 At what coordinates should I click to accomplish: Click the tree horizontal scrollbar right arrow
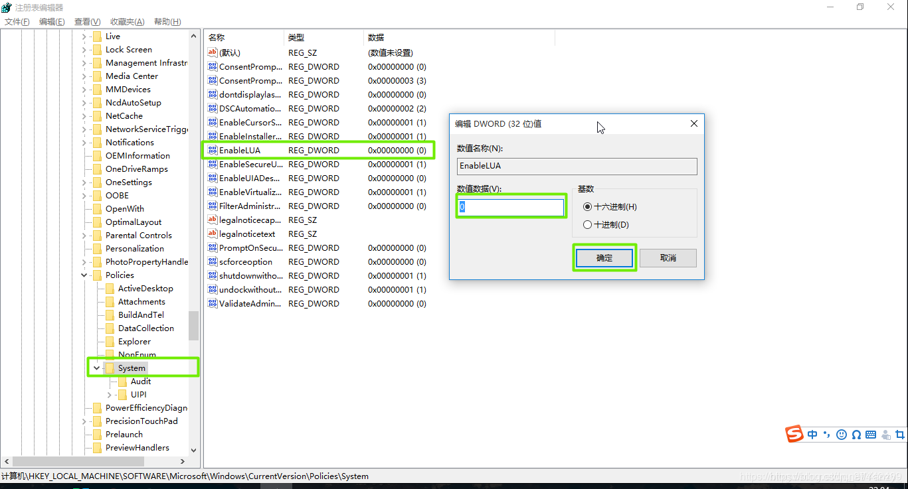183,460
